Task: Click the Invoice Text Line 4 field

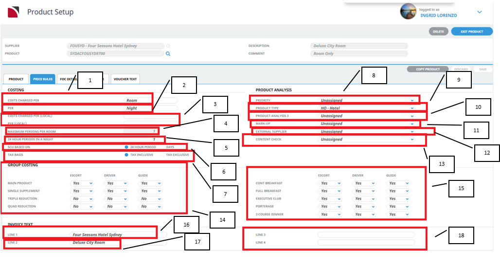Action: coord(366,242)
